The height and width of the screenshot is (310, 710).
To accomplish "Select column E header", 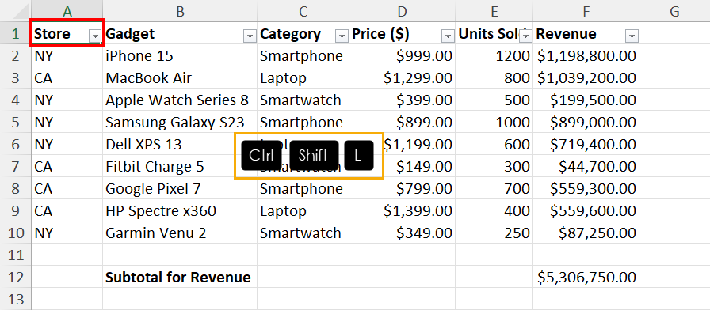I will pyautogui.click(x=494, y=11).
